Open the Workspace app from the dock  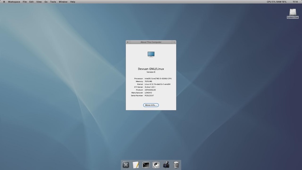click(126, 165)
